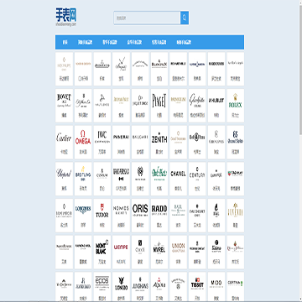The height and width of the screenshot is (302, 302).
Task: Open the Piaget brand card
Action: click(x=159, y=106)
